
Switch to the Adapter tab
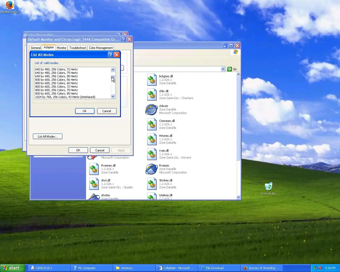pyautogui.click(x=49, y=47)
